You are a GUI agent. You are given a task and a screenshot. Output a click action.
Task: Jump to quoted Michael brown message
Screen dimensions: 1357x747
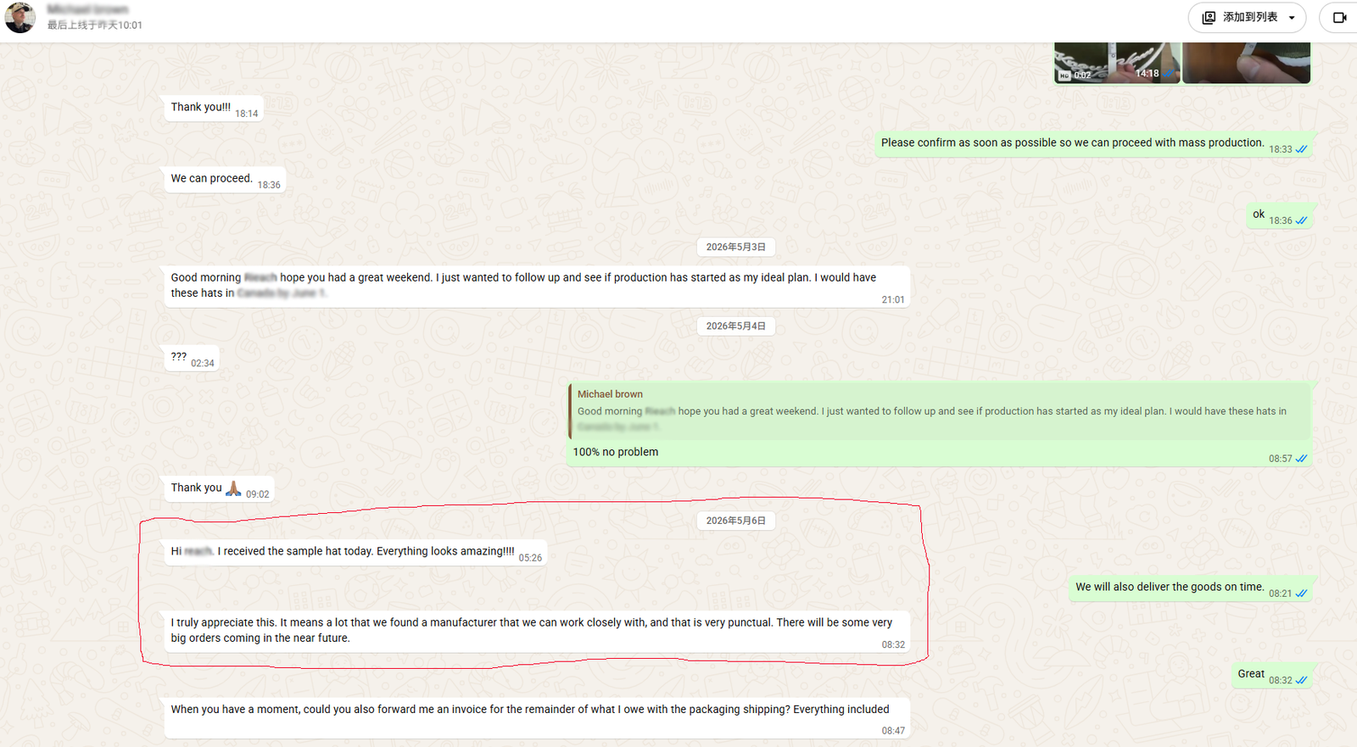[940, 410]
